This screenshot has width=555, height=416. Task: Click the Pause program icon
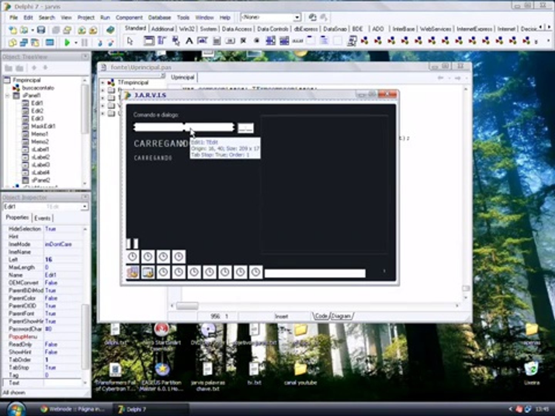[x=84, y=42]
